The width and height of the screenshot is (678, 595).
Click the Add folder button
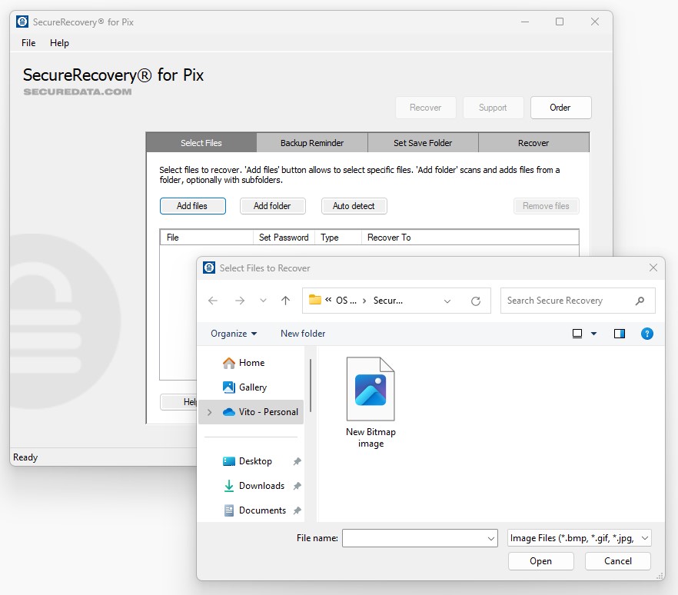coord(273,206)
